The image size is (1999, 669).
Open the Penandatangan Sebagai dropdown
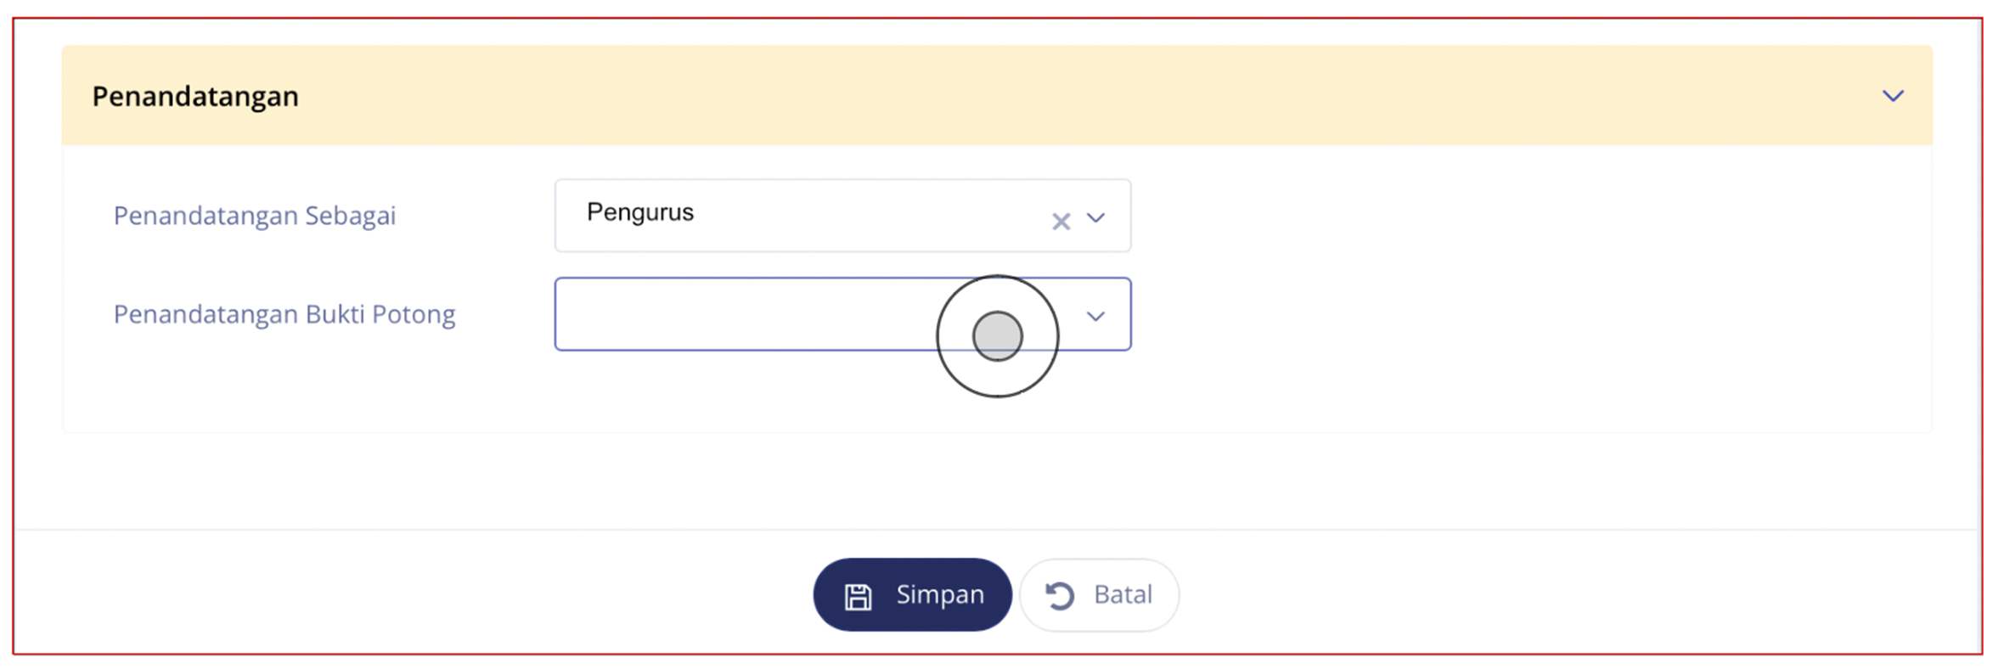point(1095,219)
